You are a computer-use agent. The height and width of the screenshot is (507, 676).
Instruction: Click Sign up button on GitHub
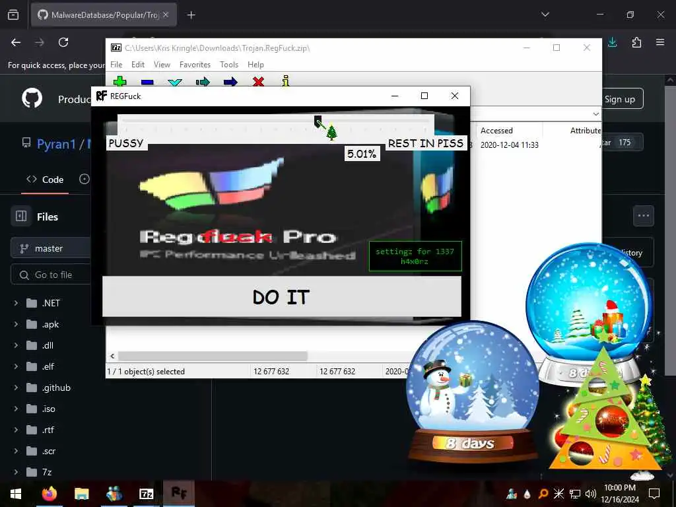tap(620, 99)
